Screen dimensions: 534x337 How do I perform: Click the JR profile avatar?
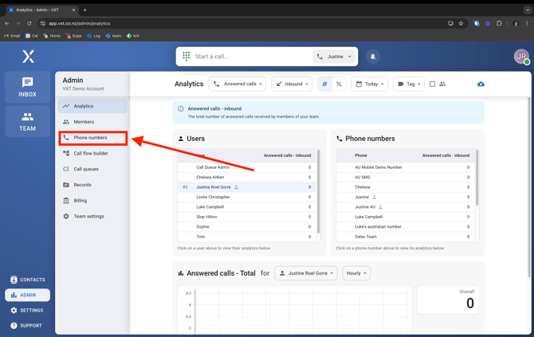click(520, 57)
